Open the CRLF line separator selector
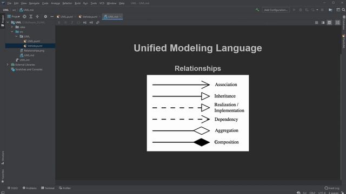The width and height of the screenshot is (346, 194). (312, 193)
